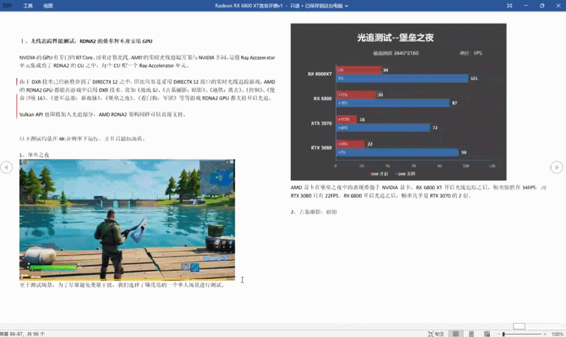Click the '以下测试均是在 4K' line
Screen dimensions: 566x337
click(82, 138)
